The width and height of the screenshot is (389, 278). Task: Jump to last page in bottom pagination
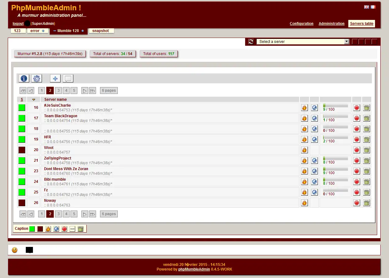(93, 214)
